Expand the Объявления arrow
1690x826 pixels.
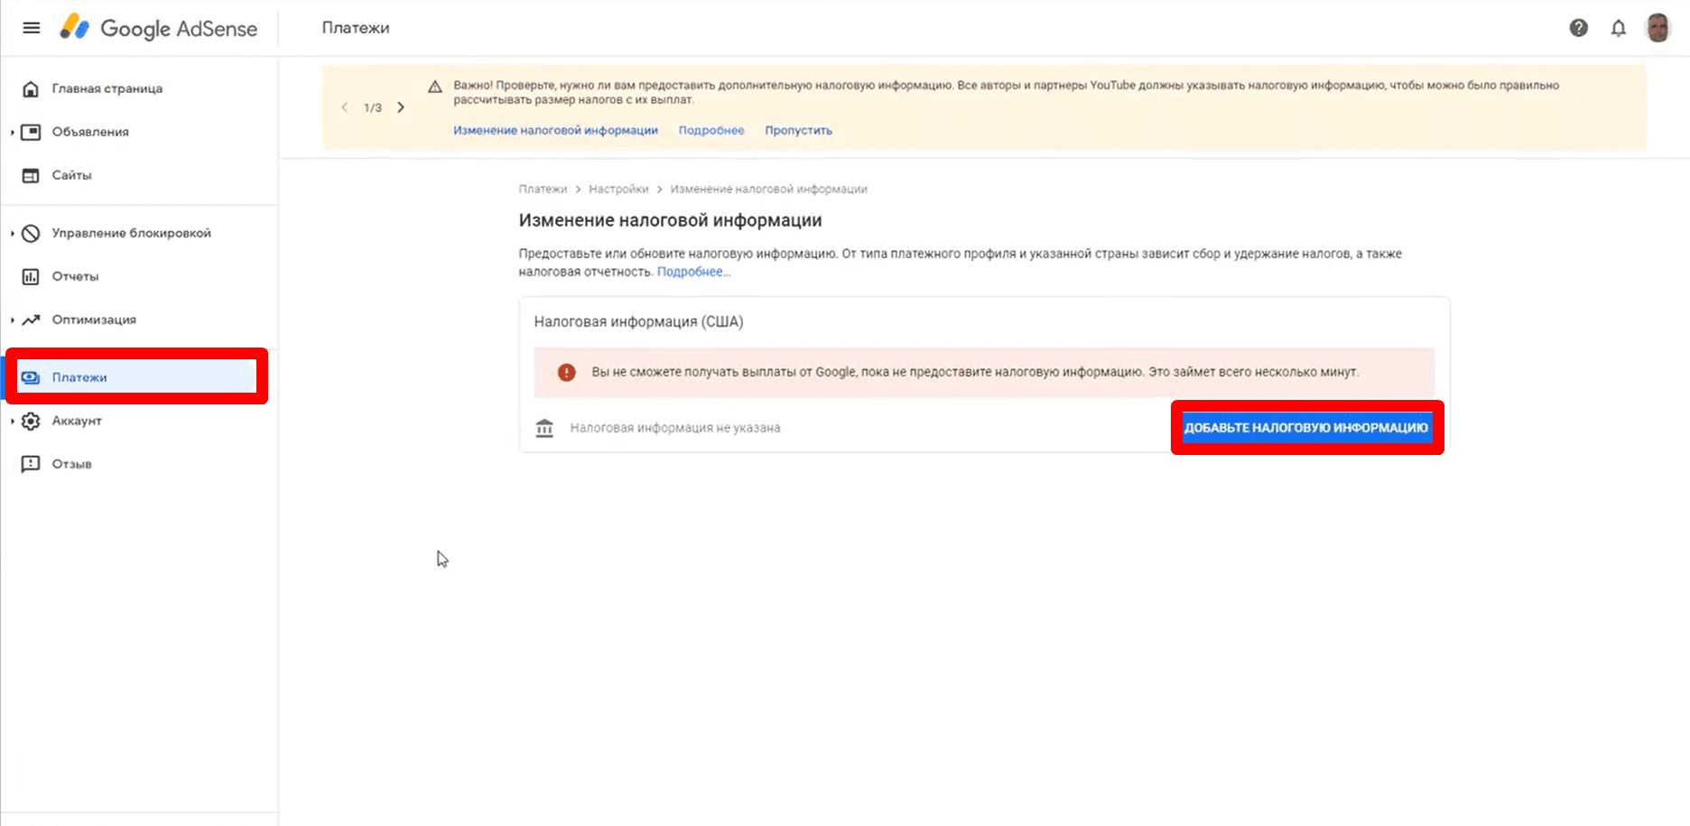click(12, 133)
